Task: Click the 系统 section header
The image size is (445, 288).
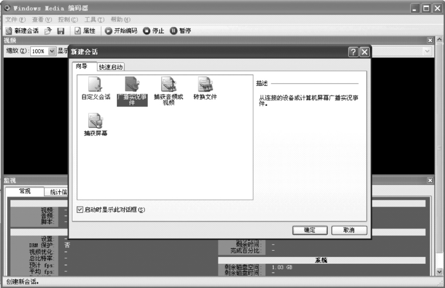Action: [x=322, y=260]
